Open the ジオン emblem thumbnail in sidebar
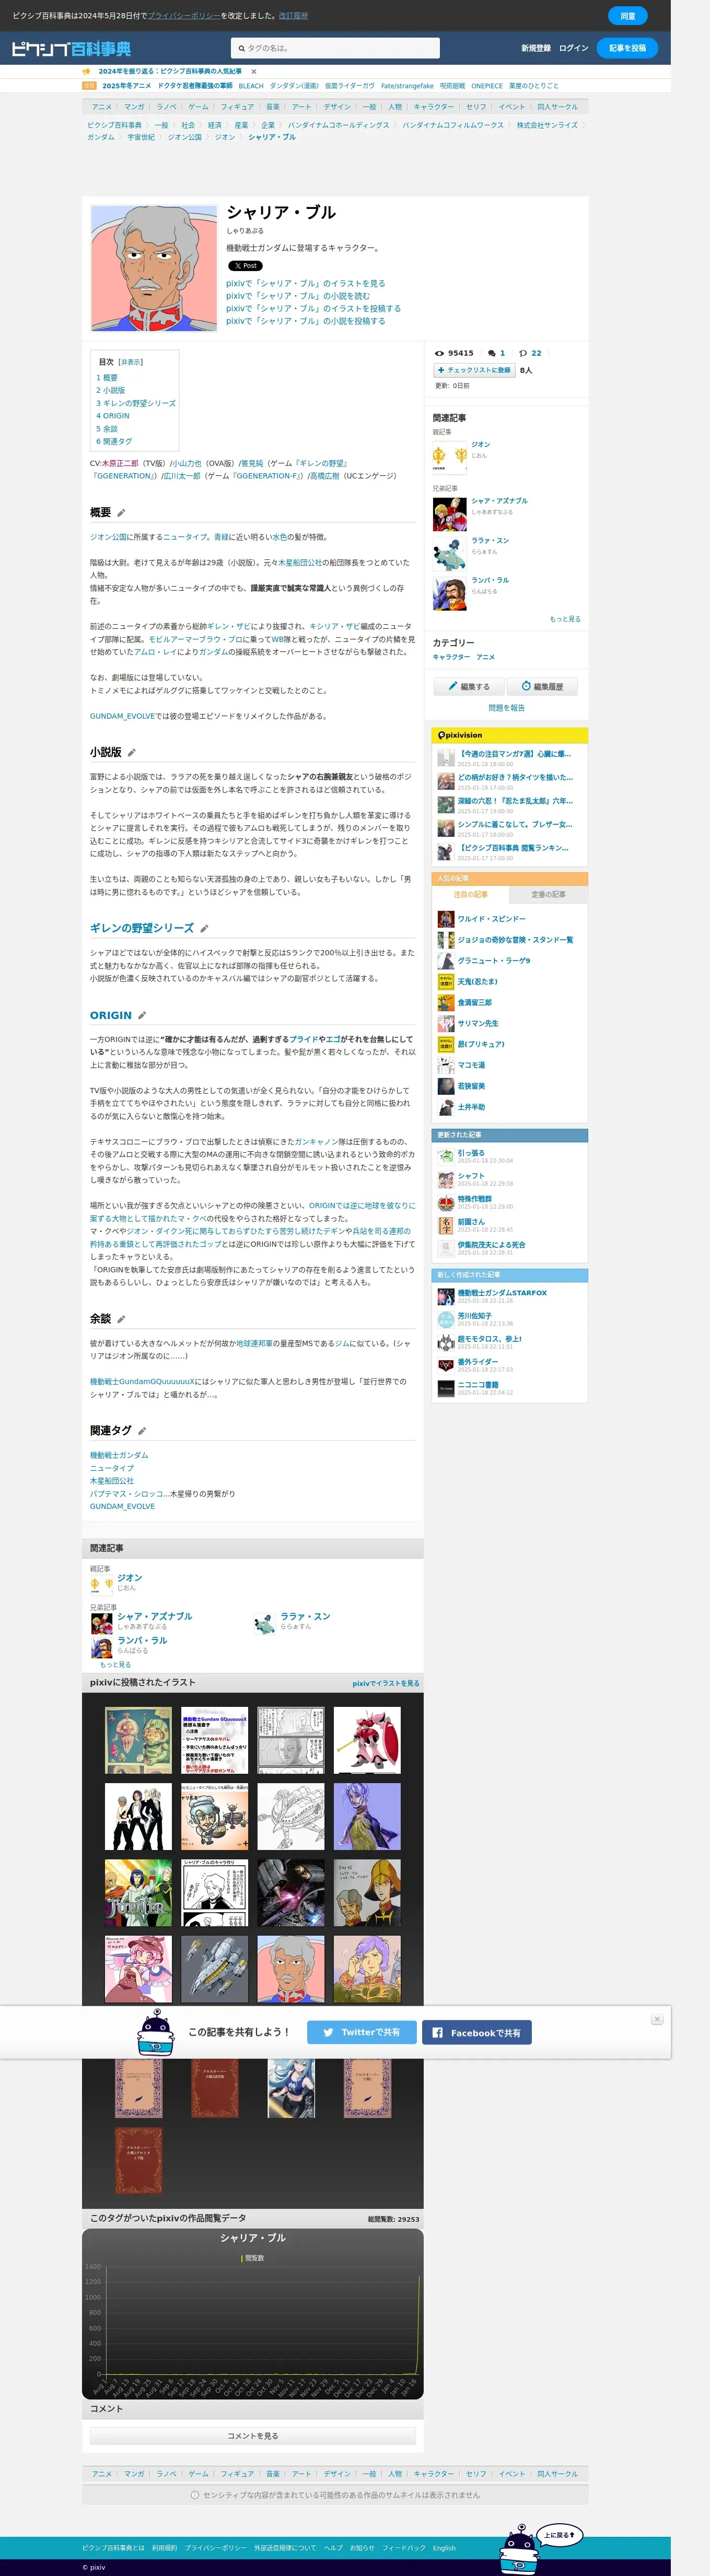710x2576 pixels. pyautogui.click(x=449, y=457)
